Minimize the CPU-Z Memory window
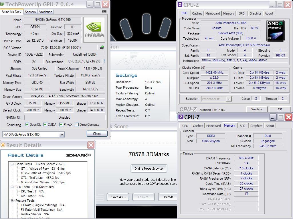The width and height of the screenshot is (293, 219). pos(273,117)
